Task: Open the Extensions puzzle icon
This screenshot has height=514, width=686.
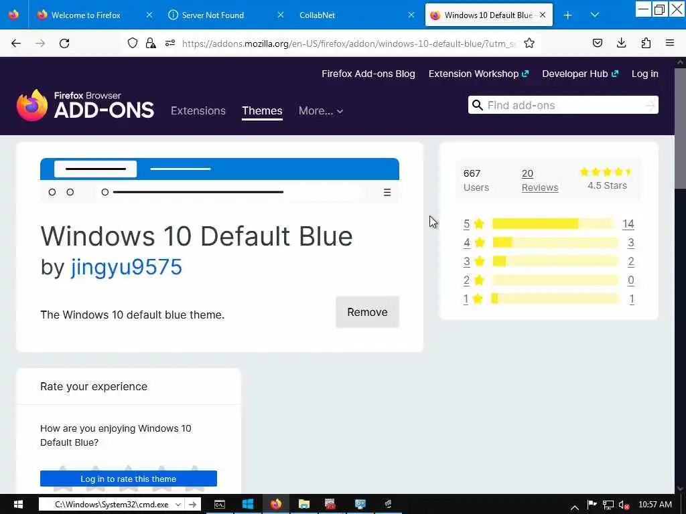Action: coord(646,43)
